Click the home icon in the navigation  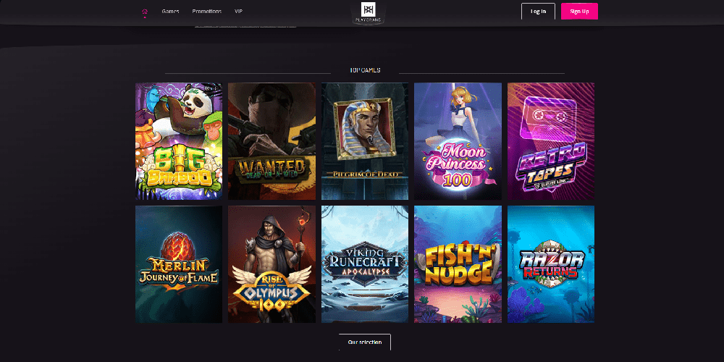pos(145,11)
